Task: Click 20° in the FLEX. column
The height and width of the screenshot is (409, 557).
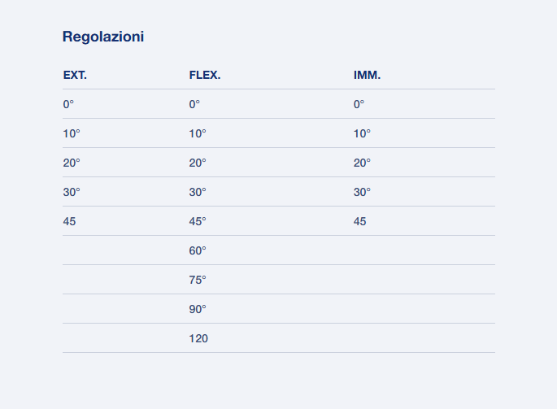Action: [198, 163]
